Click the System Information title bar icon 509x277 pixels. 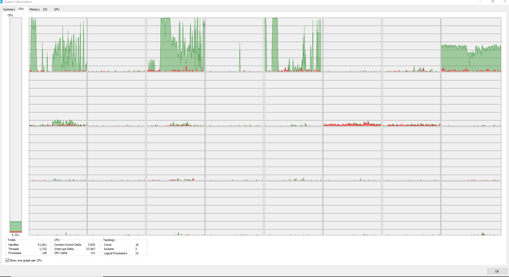[1, 2]
